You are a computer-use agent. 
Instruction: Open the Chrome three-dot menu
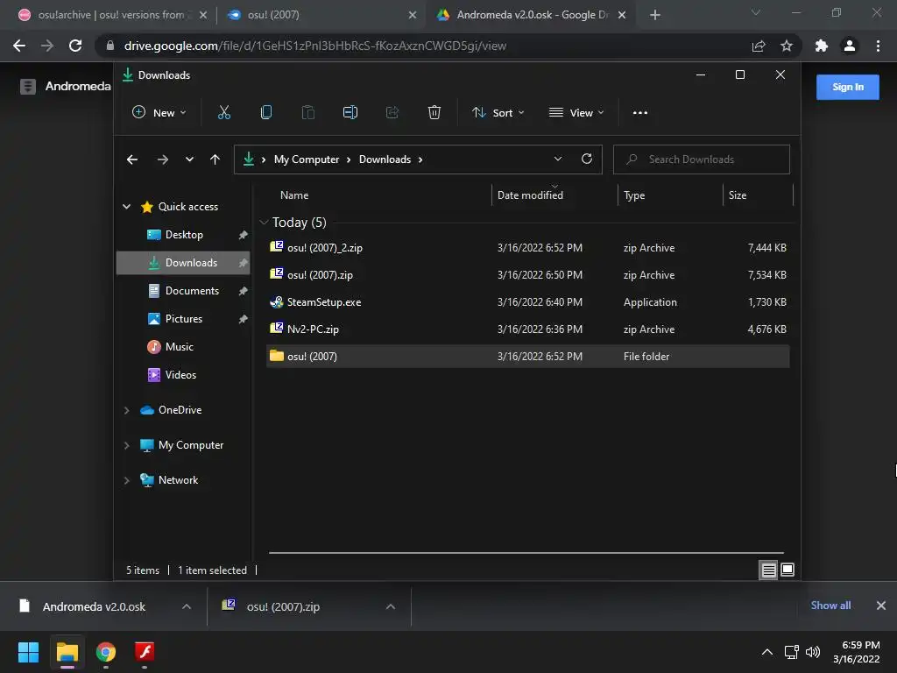[x=878, y=46]
